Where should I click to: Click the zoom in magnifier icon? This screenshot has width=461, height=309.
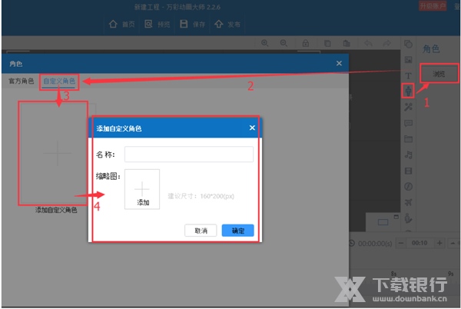click(265, 44)
